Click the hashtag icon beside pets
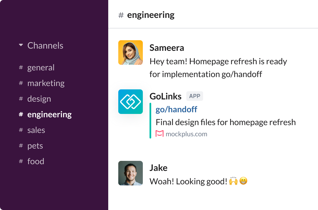This screenshot has height=210, width=318. pyautogui.click(x=20, y=145)
